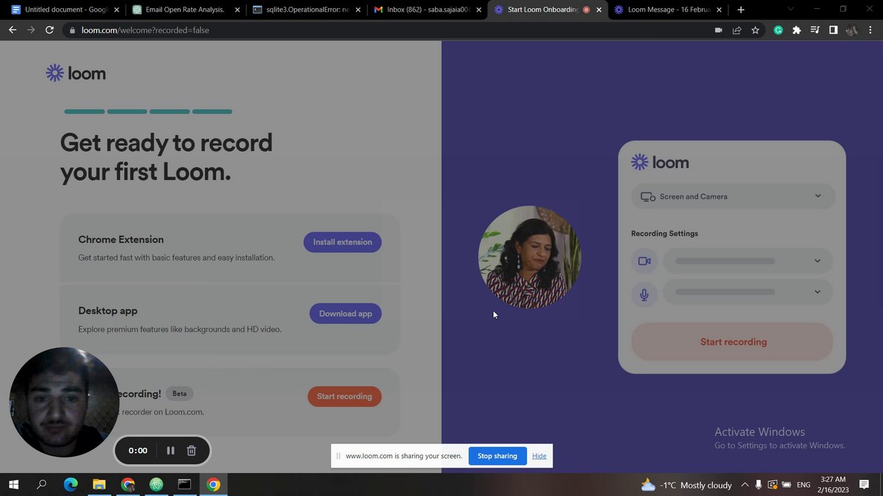Open the Extensions puzzle icon
883x496 pixels.
[x=797, y=30]
